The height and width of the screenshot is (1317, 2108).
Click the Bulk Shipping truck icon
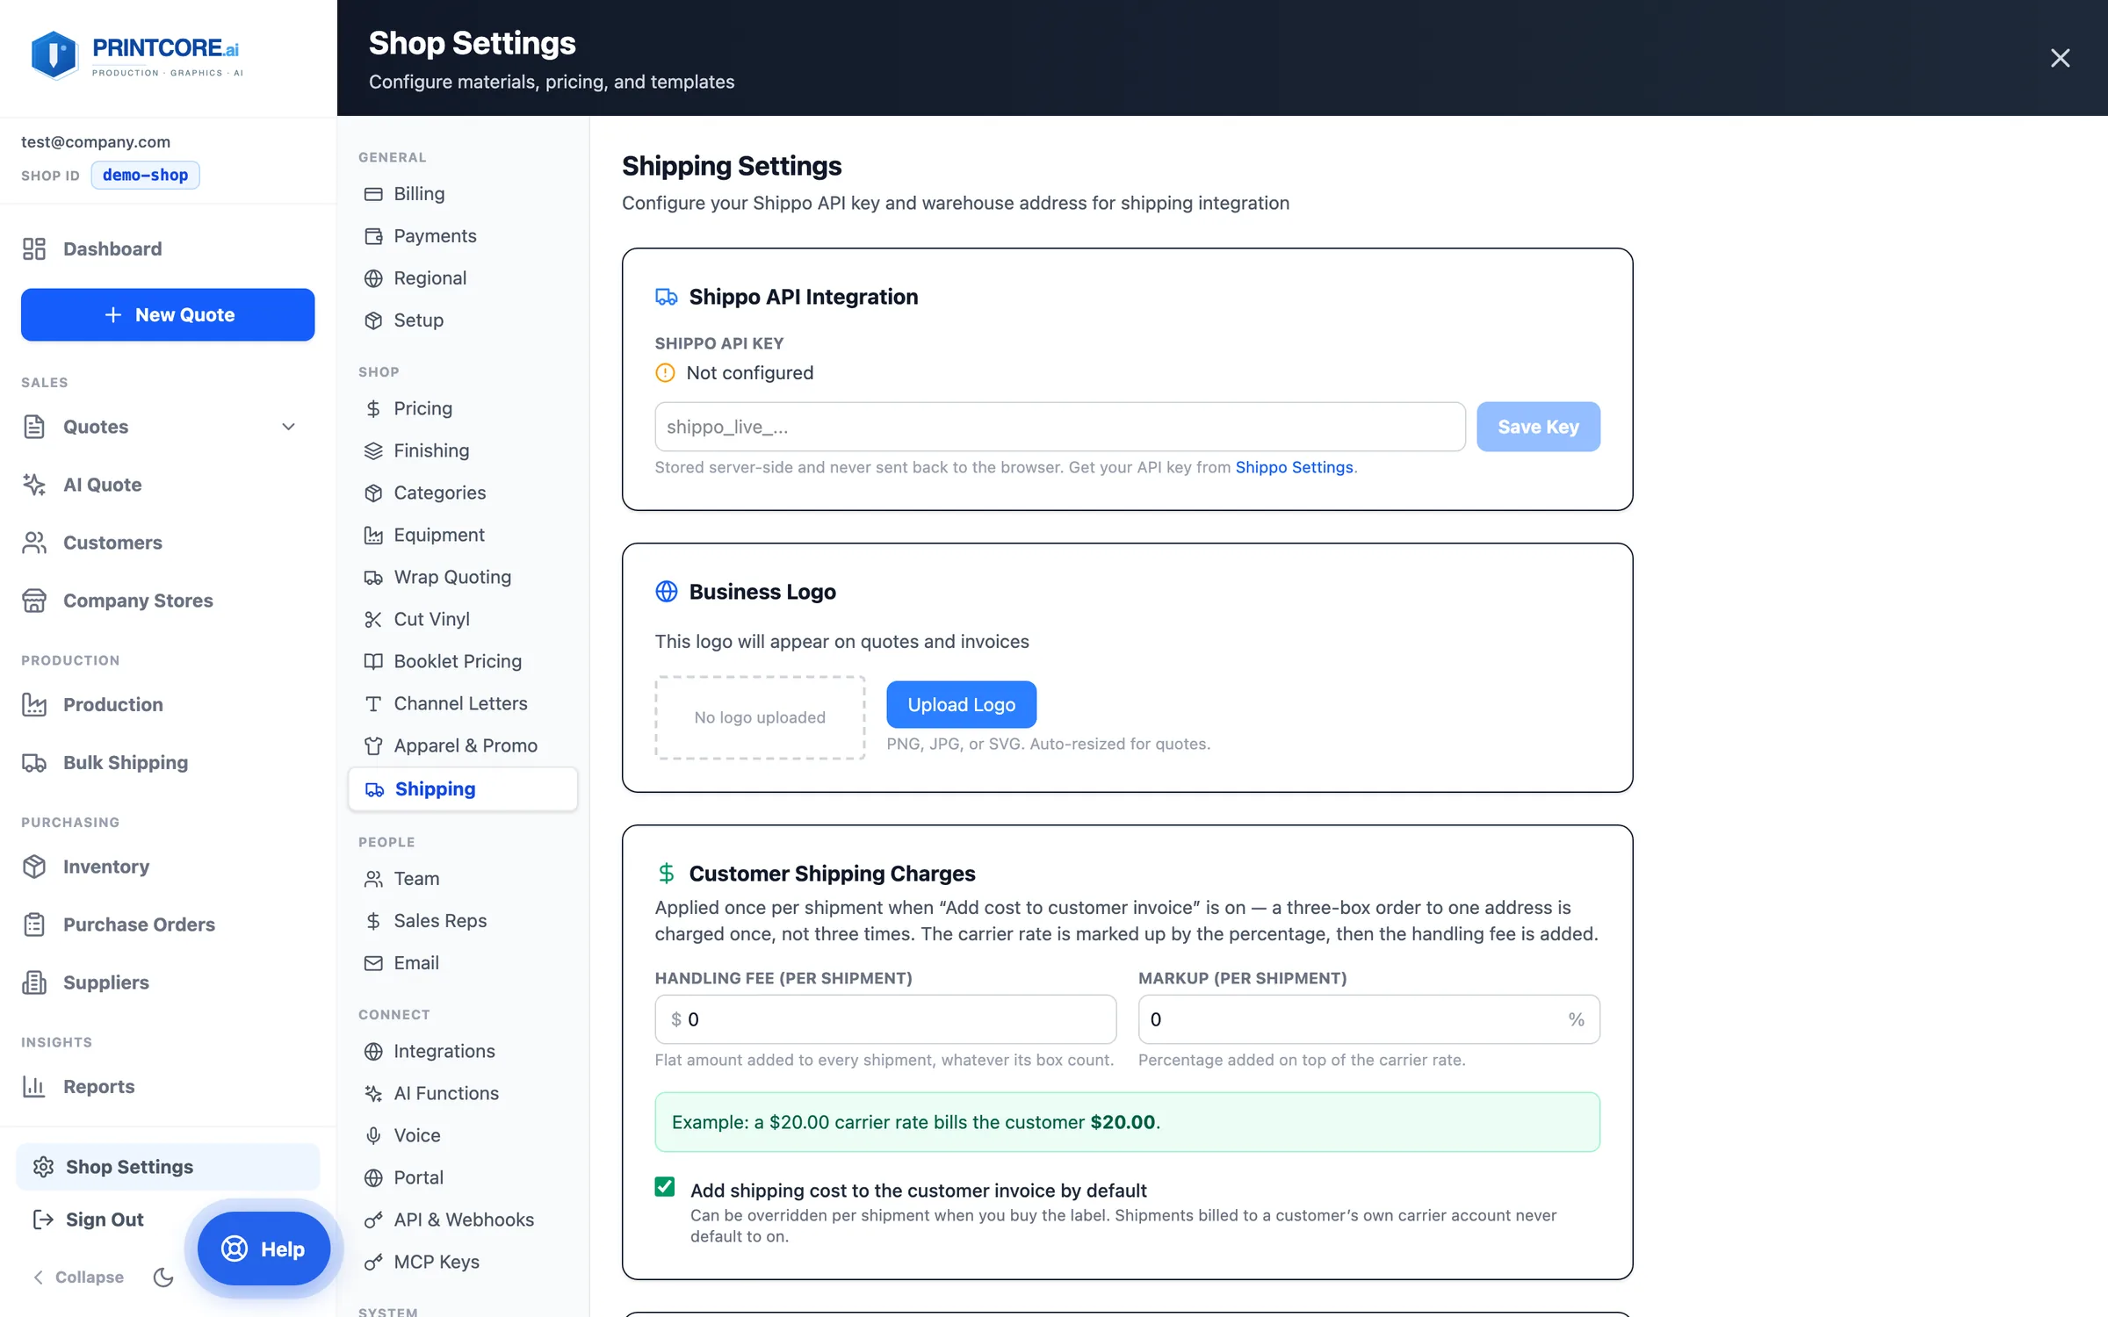pos(34,762)
